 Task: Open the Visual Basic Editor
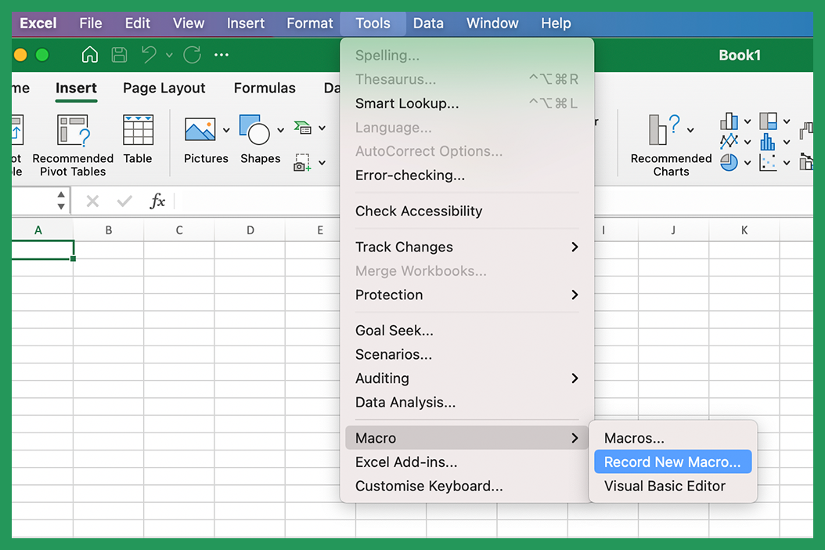pyautogui.click(x=664, y=486)
